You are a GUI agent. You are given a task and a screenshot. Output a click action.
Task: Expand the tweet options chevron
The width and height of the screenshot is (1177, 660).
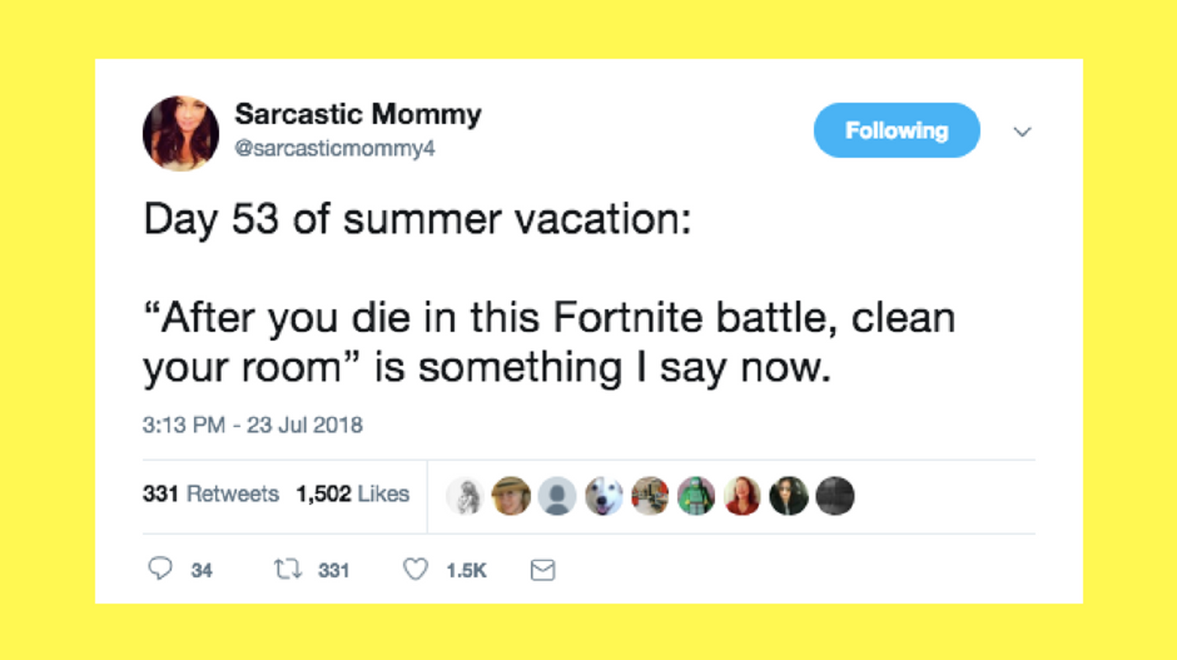(x=1022, y=132)
